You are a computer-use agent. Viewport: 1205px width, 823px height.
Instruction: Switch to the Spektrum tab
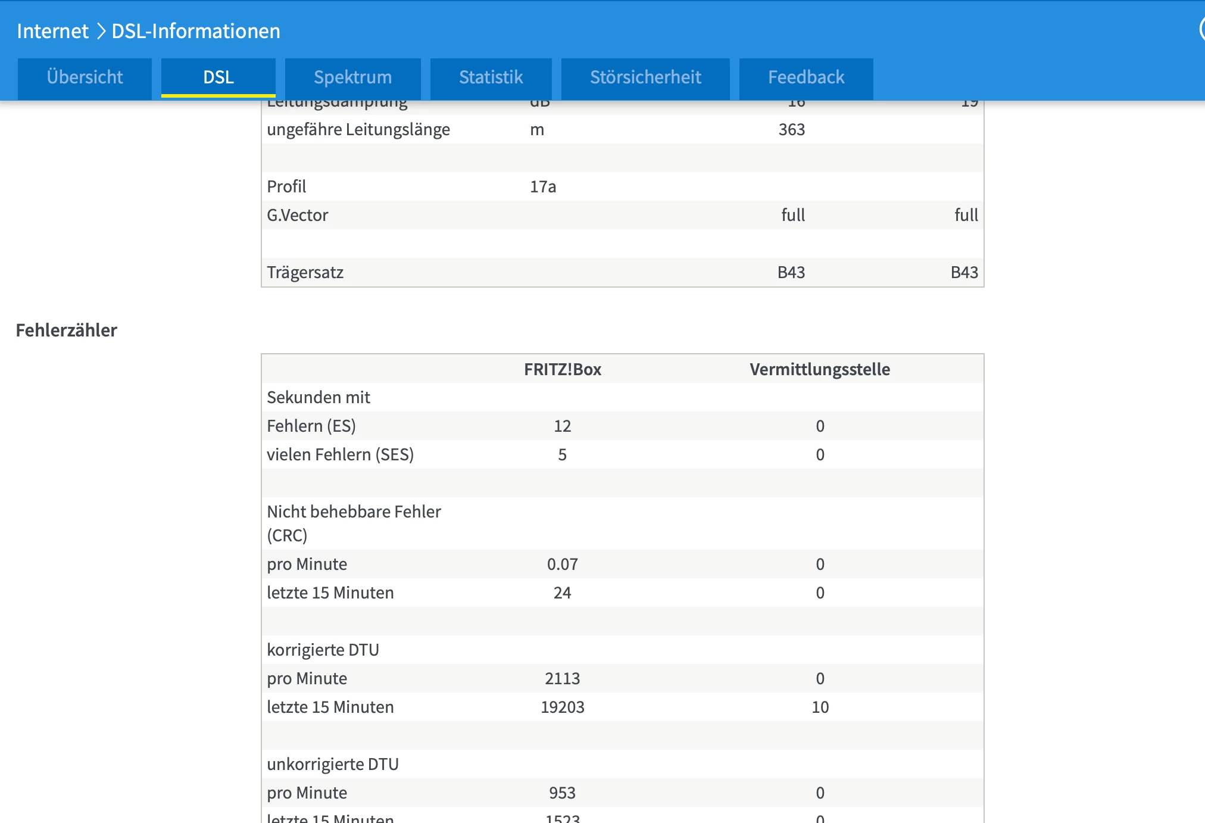pos(352,77)
